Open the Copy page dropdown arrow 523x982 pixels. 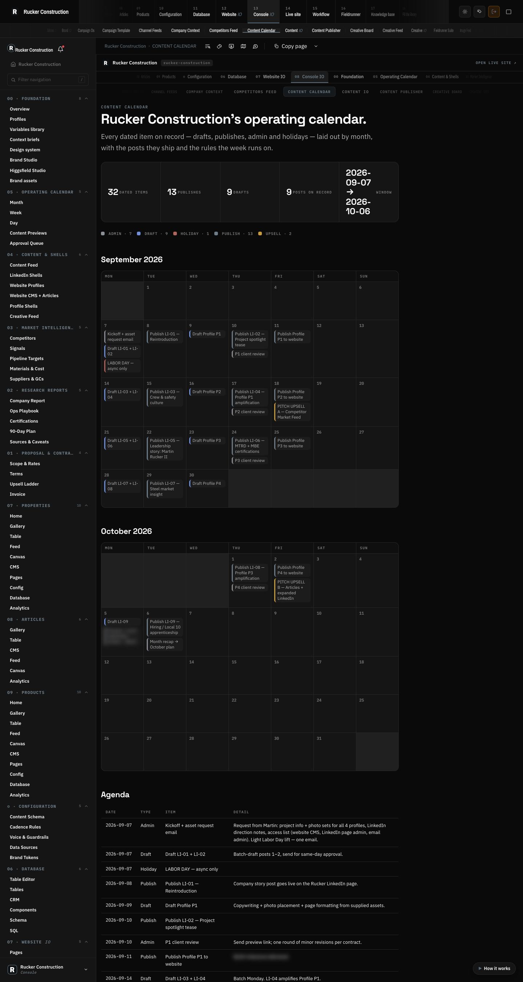point(316,46)
